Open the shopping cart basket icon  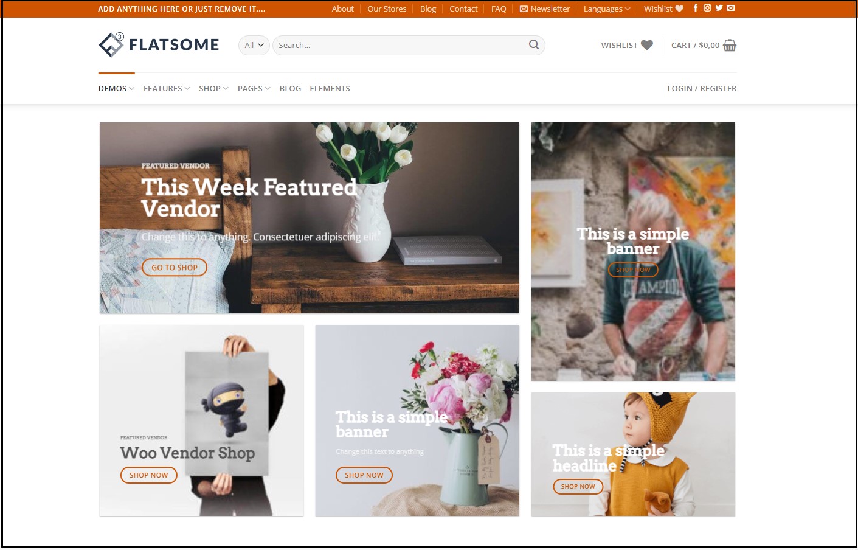pos(730,46)
